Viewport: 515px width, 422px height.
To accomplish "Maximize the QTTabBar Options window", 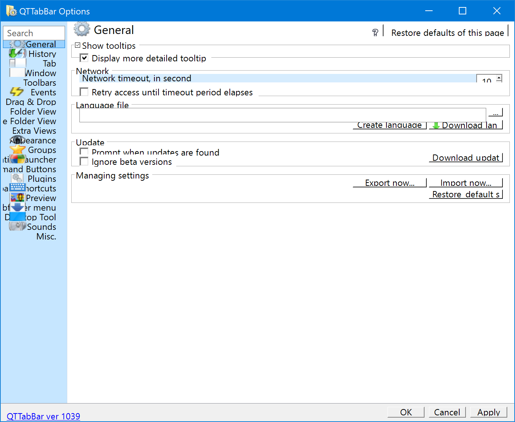I will point(463,11).
